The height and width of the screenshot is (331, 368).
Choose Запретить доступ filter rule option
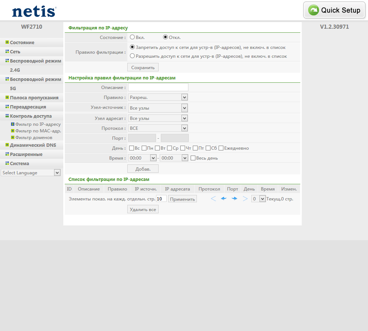pyautogui.click(x=132, y=47)
